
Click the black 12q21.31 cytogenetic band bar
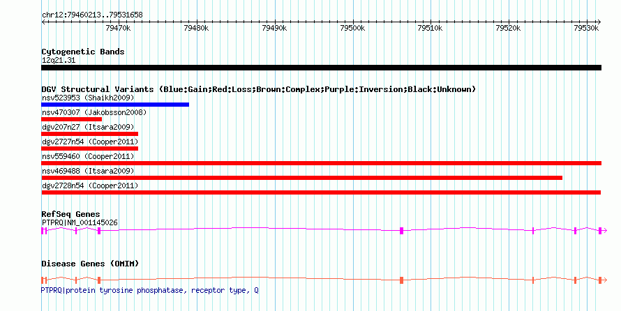point(321,68)
